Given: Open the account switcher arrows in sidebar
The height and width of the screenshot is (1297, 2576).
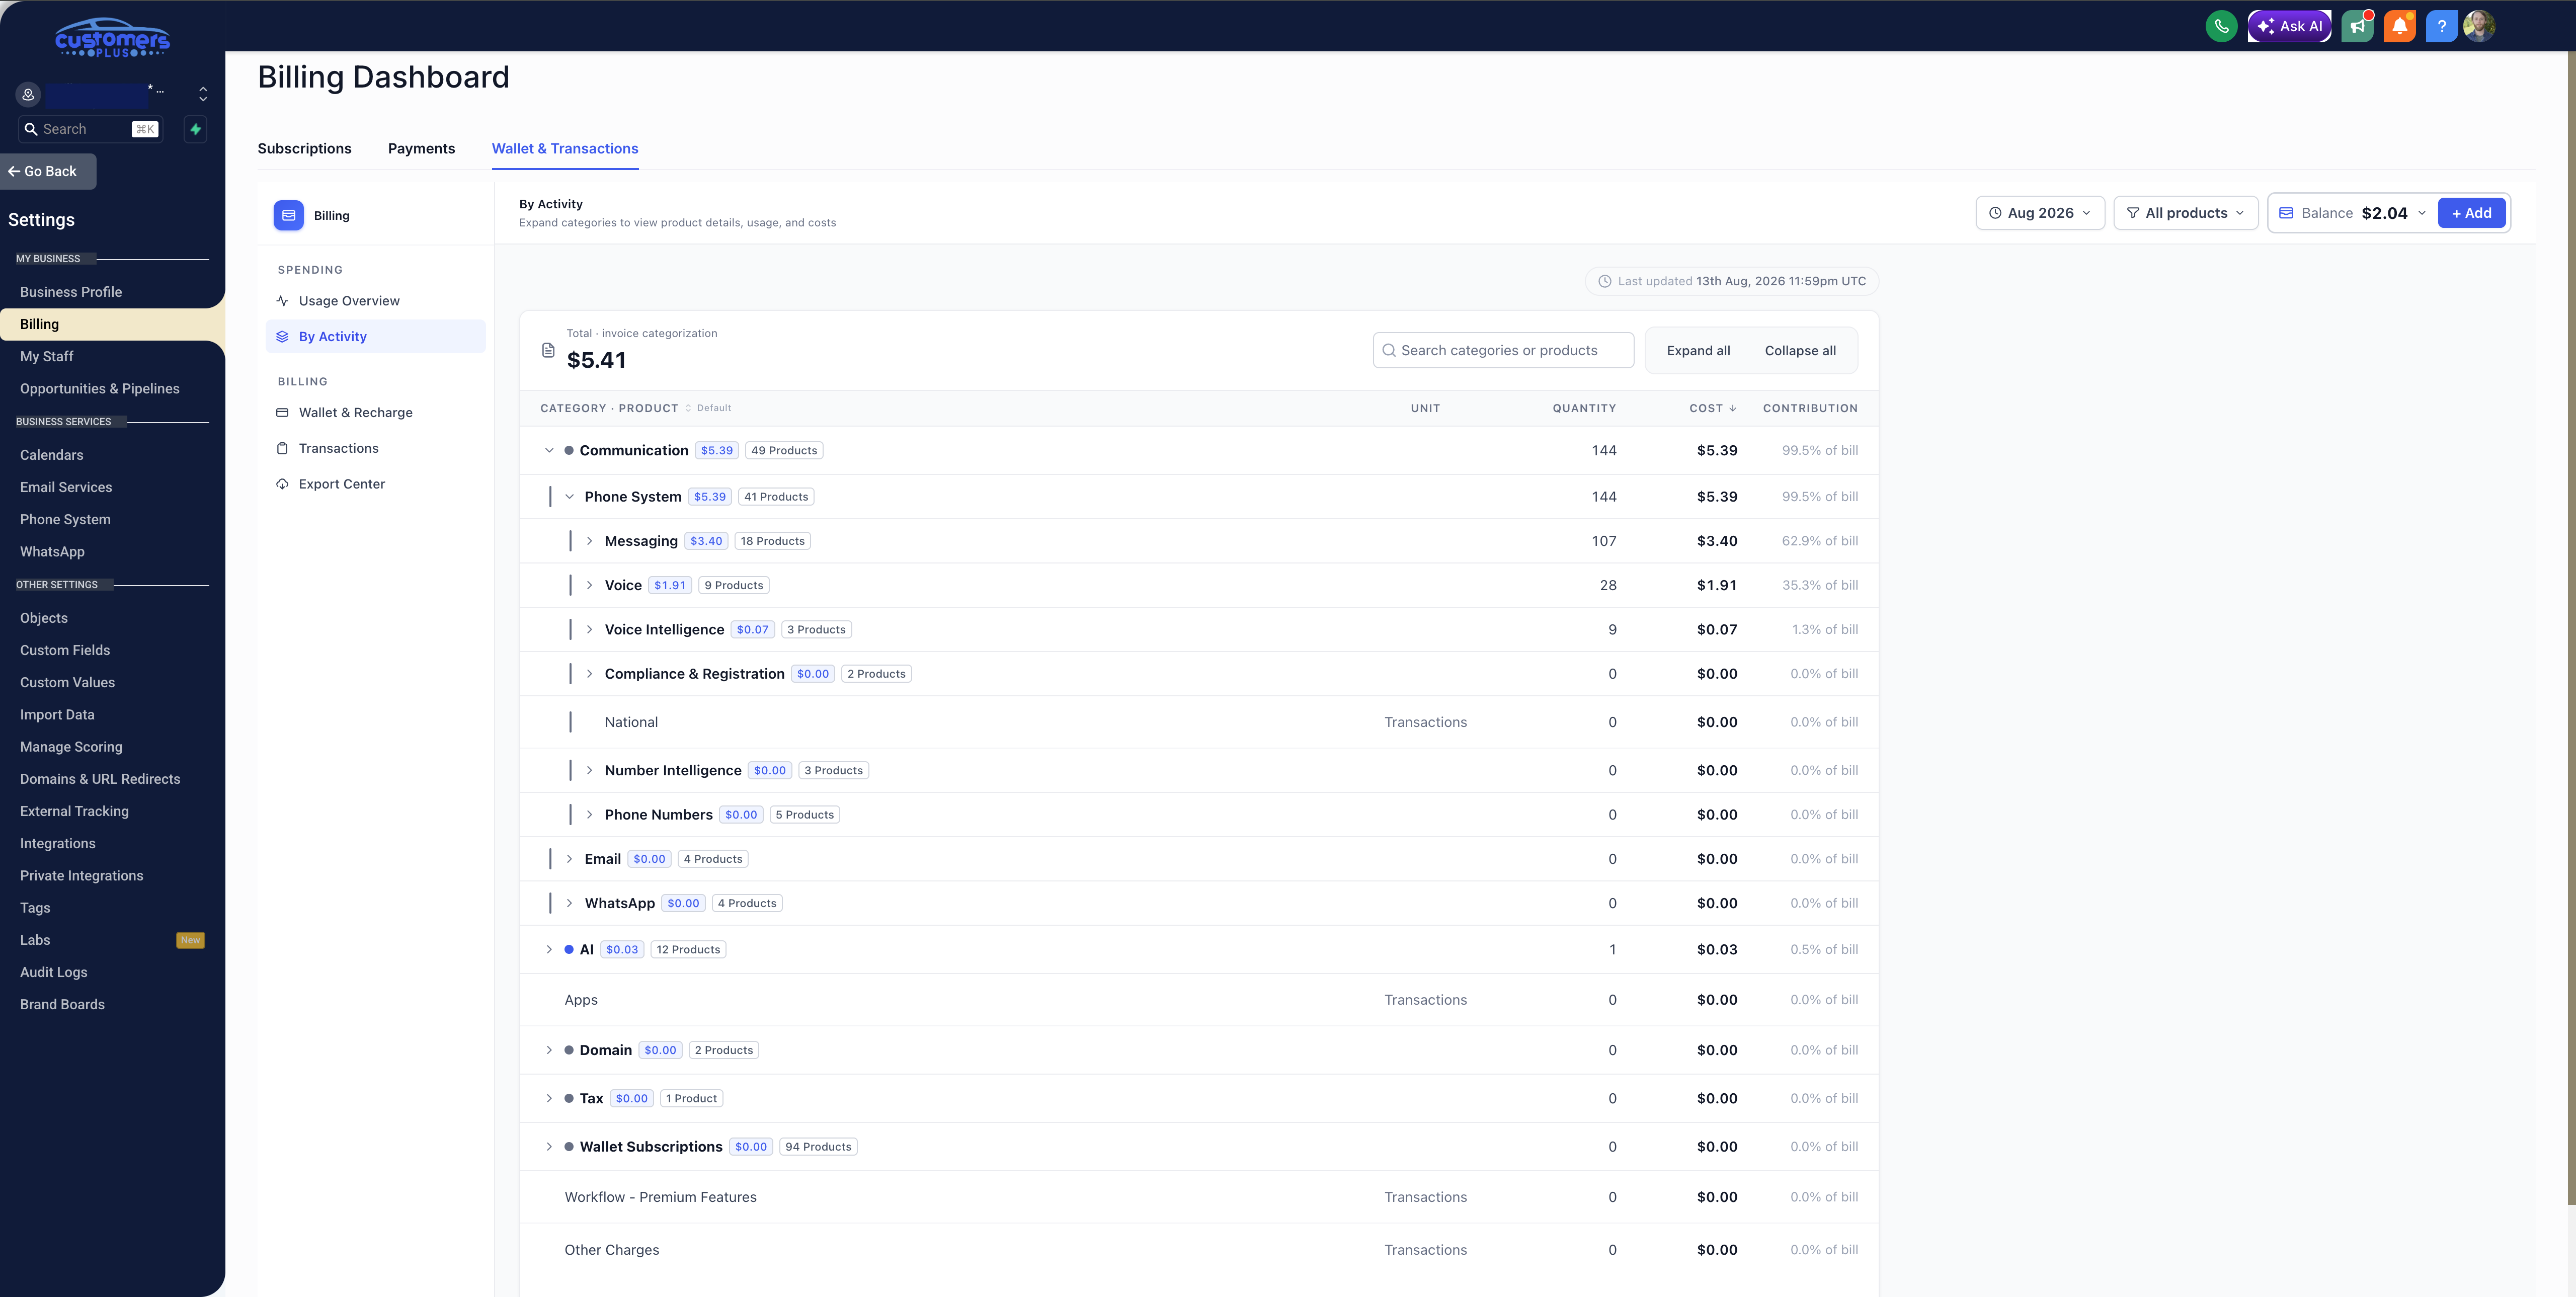Looking at the screenshot, I should click(x=203, y=94).
